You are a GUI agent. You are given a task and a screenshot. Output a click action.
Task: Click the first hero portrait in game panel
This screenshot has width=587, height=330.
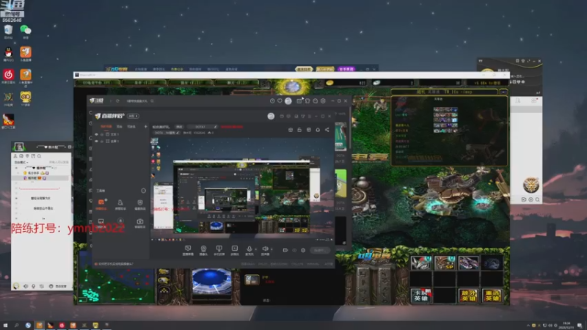tap(420, 263)
